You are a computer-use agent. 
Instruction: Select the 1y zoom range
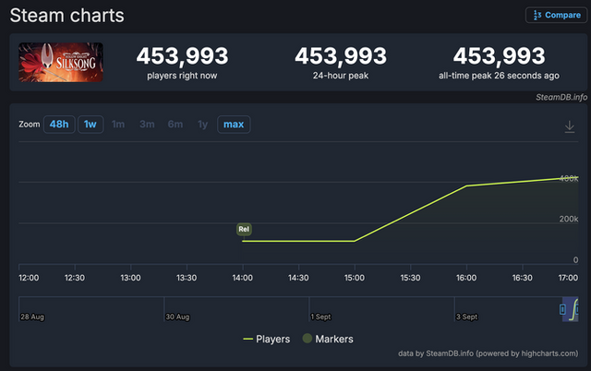202,125
